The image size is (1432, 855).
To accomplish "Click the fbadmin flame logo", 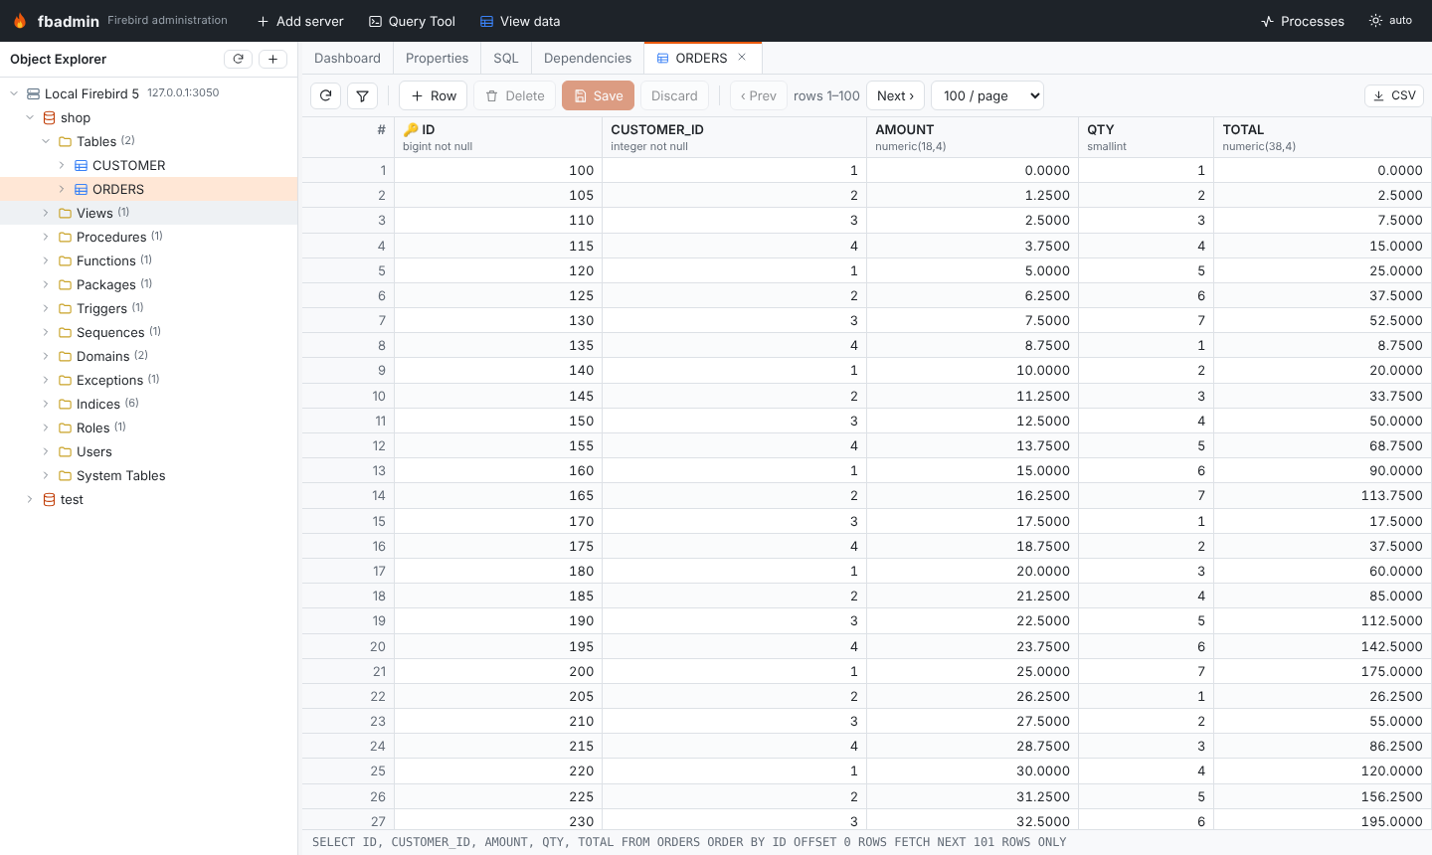I will coord(20,21).
